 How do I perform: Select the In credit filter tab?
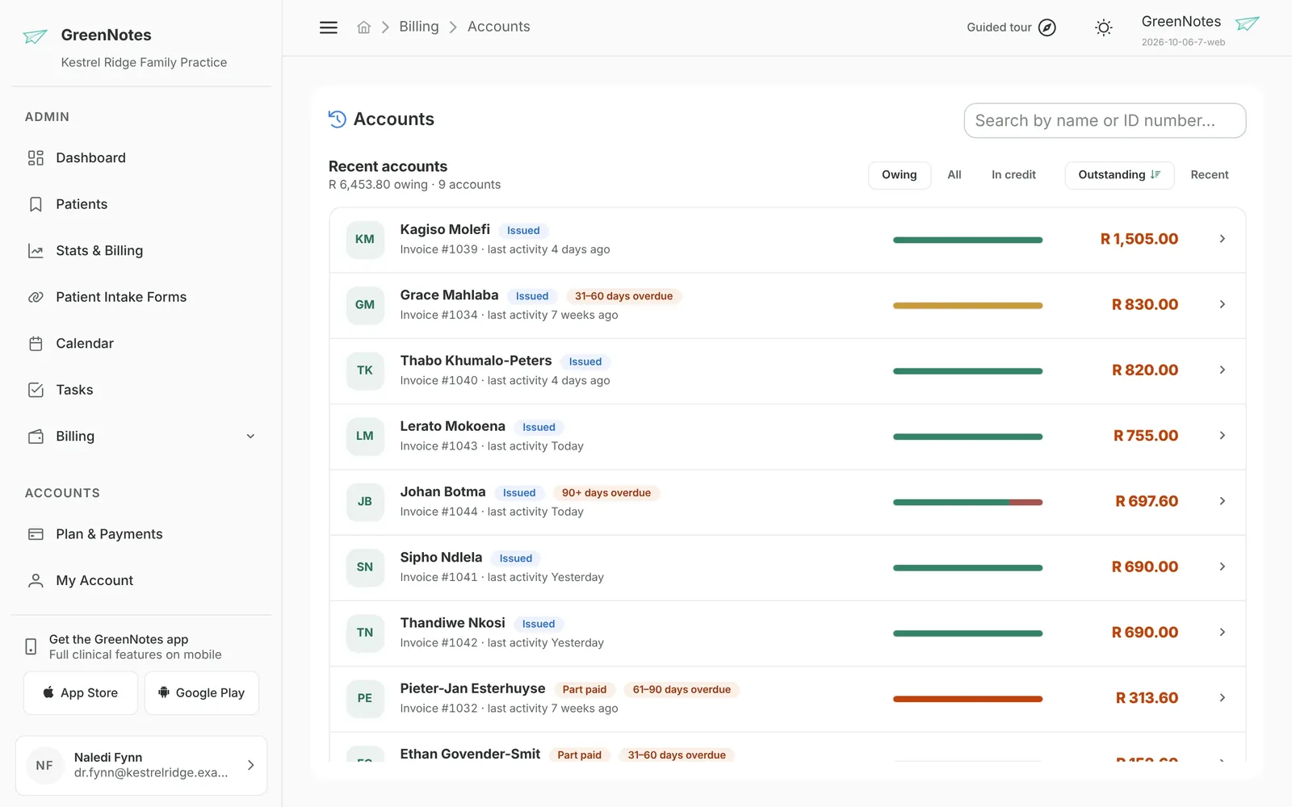pos(1013,175)
